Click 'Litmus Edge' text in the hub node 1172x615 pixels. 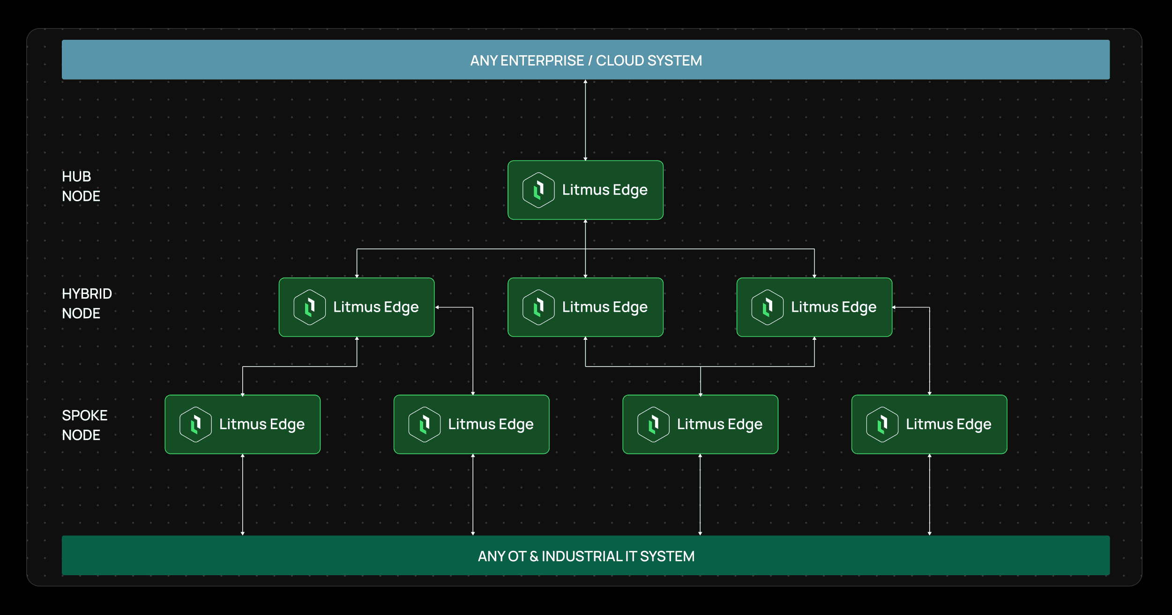click(605, 190)
